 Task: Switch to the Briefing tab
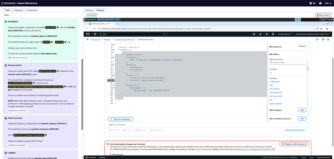point(89,10)
